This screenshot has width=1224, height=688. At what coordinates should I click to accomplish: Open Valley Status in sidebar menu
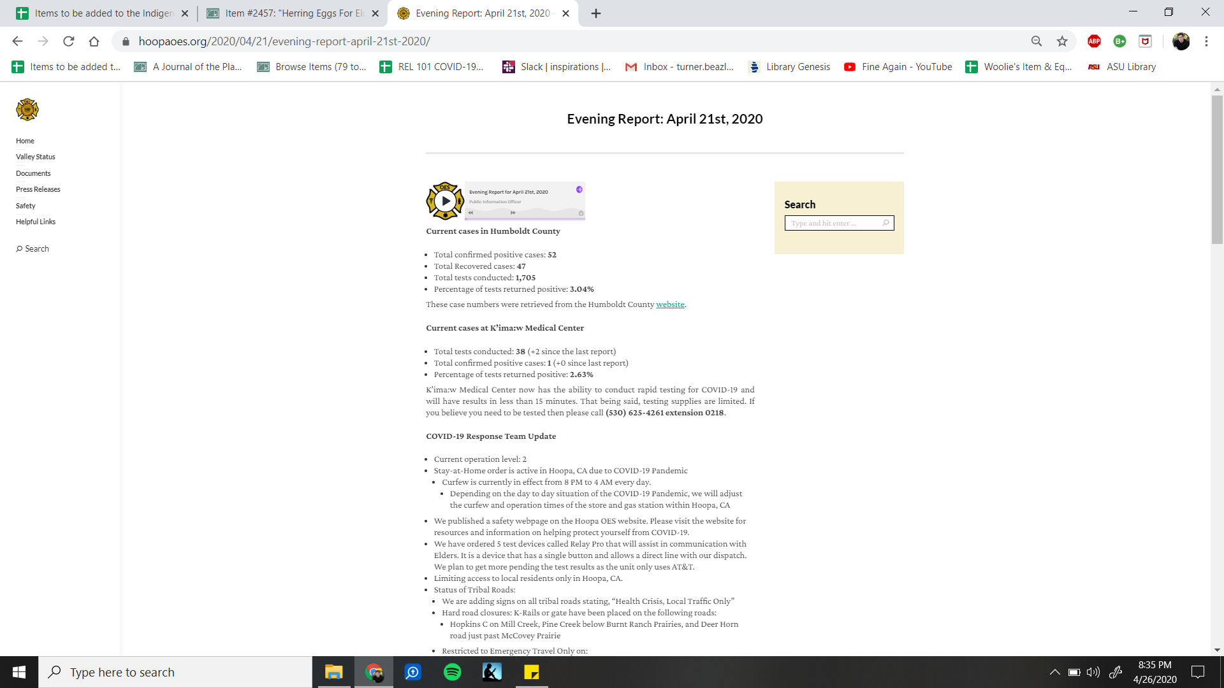[36, 157]
